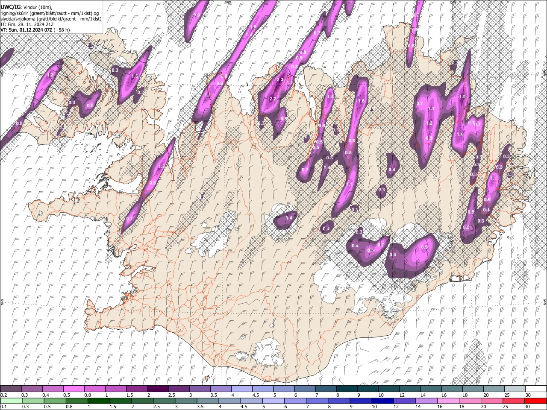Click the 'rigning/skúrir' description line
The width and height of the screenshot is (547, 410).
pyautogui.click(x=50, y=13)
